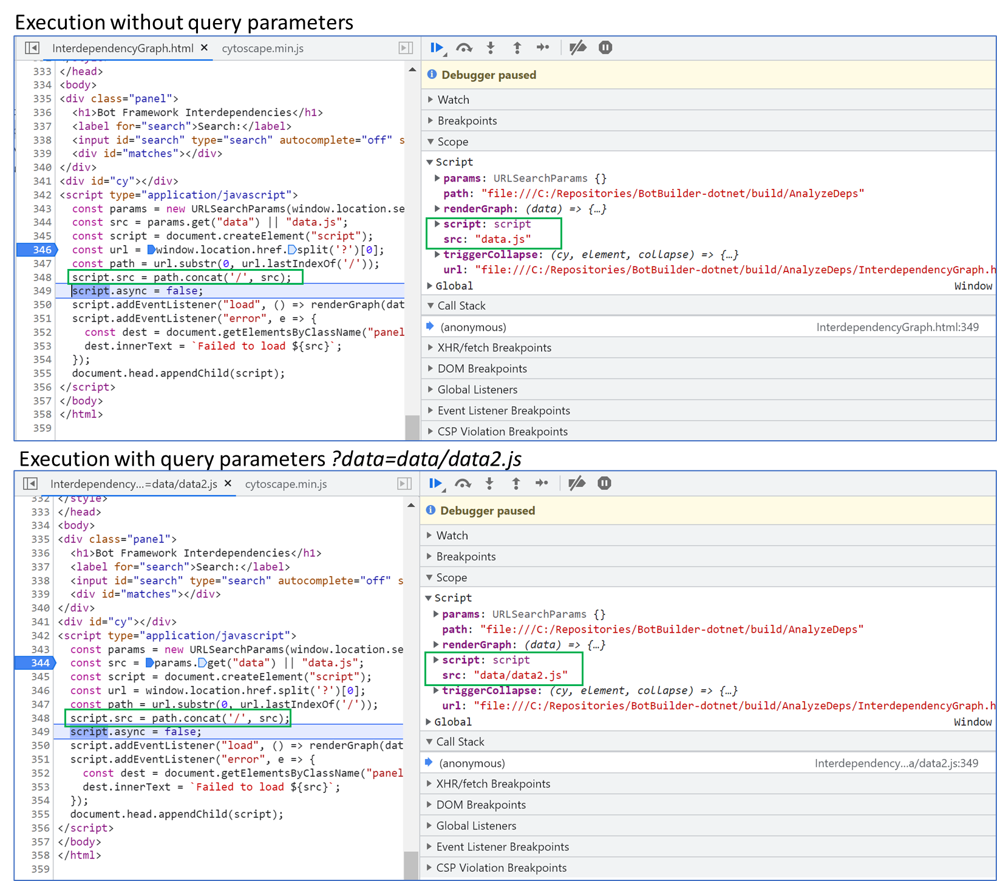The height and width of the screenshot is (881, 997).
Task: Resume script execution in top debugger
Action: click(x=437, y=48)
